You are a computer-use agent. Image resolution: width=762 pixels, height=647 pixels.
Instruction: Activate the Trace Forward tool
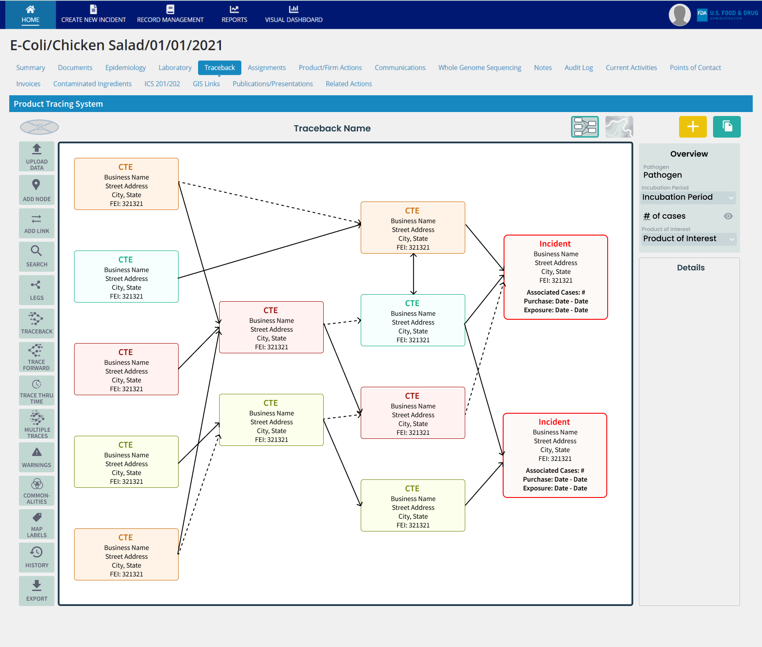click(37, 357)
